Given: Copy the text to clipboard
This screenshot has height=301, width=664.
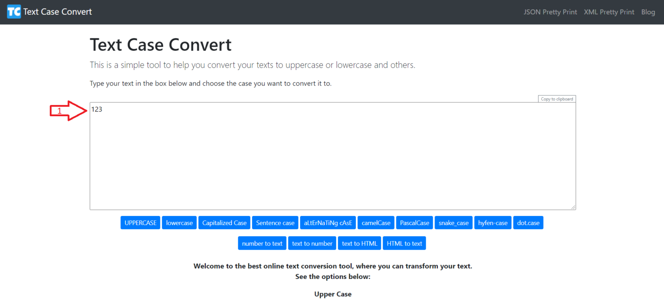Looking at the screenshot, I should click(556, 98).
